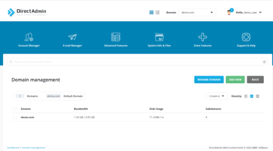Open E-mail Manager paper plane icon
The width and height of the screenshot is (273, 151).
(x=73, y=37)
